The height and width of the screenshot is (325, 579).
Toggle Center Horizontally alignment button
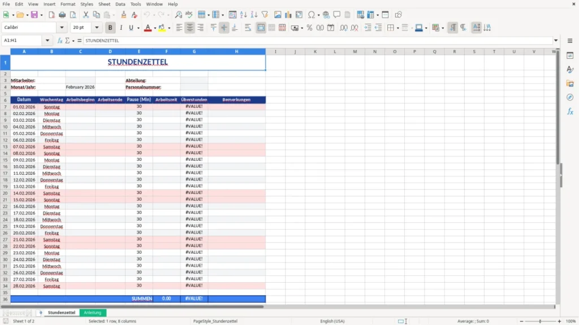[x=190, y=28]
